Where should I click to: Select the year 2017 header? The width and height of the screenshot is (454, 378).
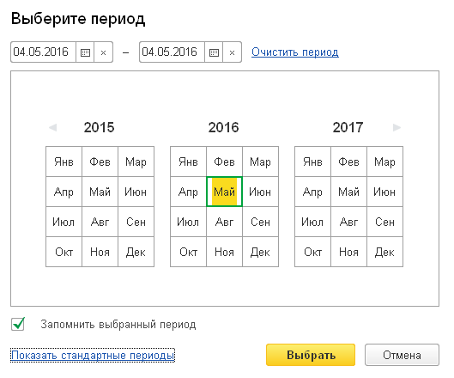pos(348,127)
